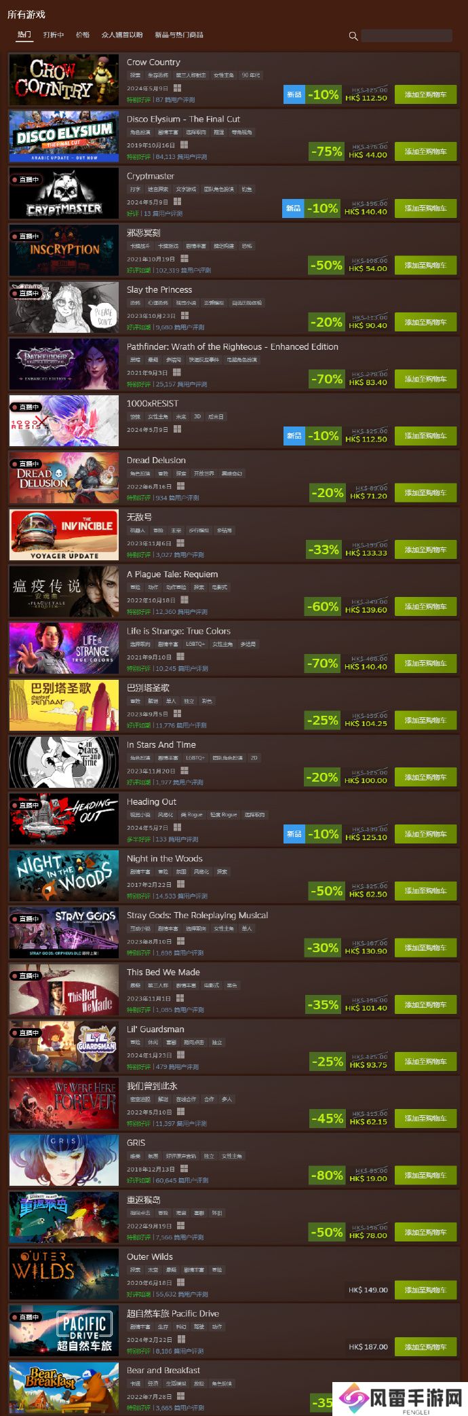
Task: Click the 新品 badge on Heading Out row
Action: (x=294, y=834)
